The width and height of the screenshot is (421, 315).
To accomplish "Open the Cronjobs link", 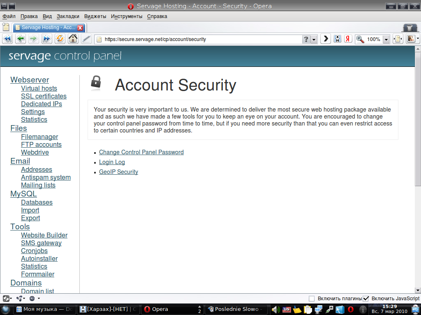I will coord(35,251).
